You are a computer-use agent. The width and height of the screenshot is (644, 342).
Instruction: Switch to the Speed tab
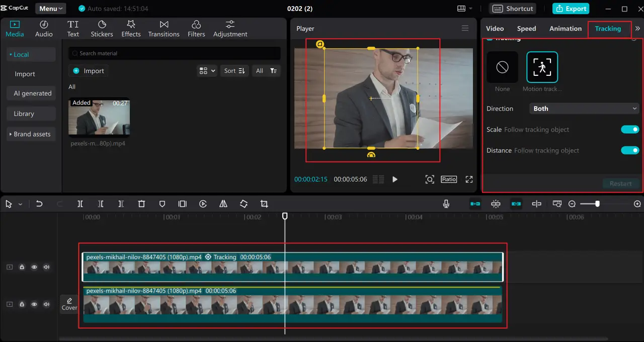coord(526,29)
